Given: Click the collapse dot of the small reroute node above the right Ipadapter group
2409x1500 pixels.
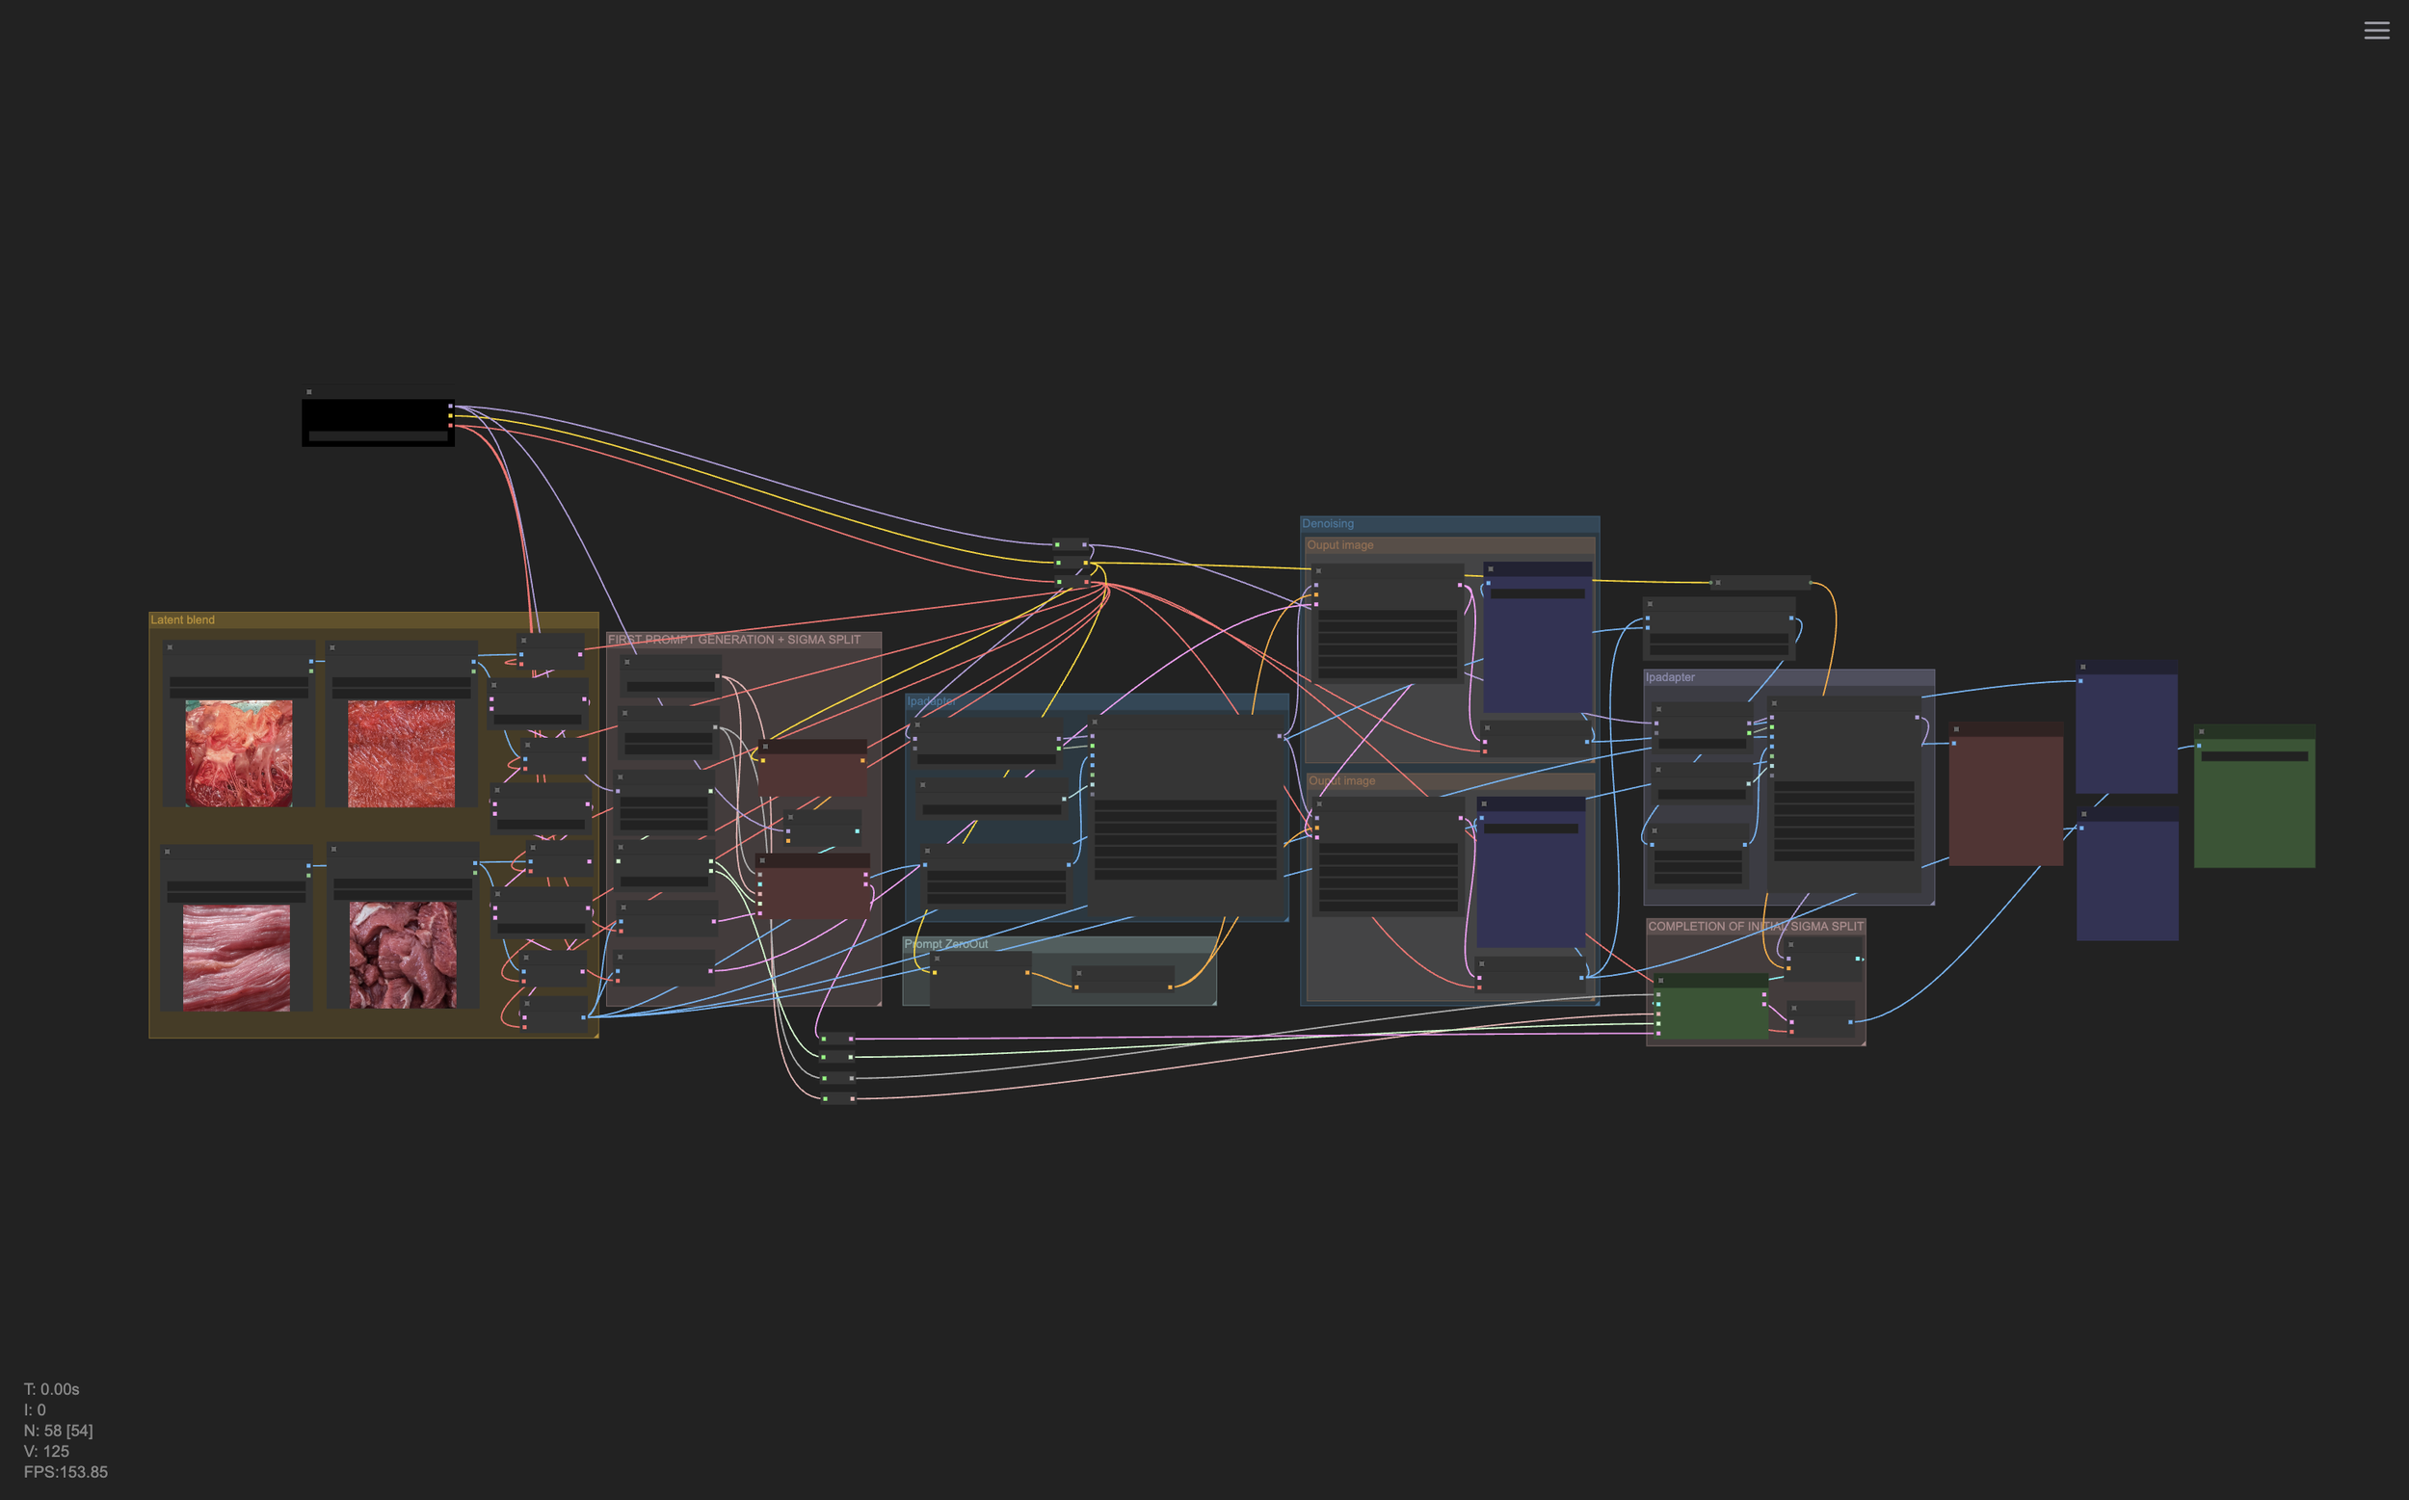Looking at the screenshot, I should [x=1717, y=582].
